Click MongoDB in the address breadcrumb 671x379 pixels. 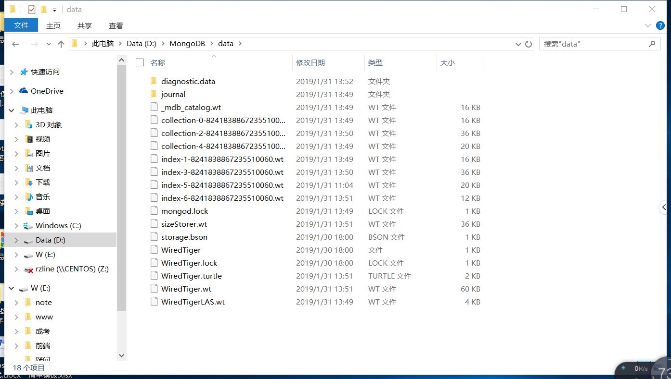(x=187, y=44)
